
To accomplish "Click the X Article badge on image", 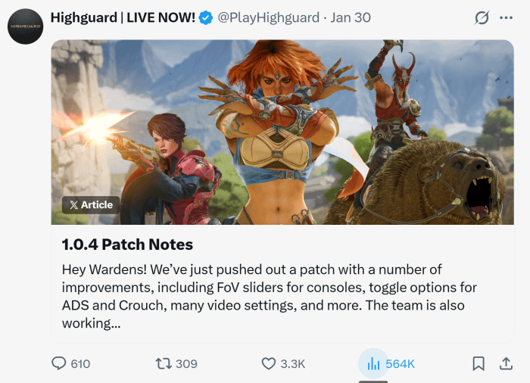I will pos(91,205).
